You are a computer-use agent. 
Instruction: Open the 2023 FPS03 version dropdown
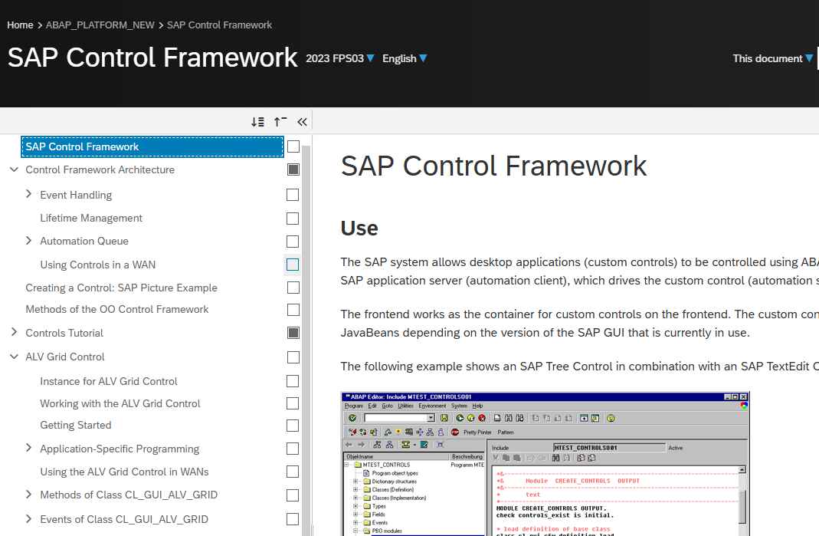[x=340, y=58]
